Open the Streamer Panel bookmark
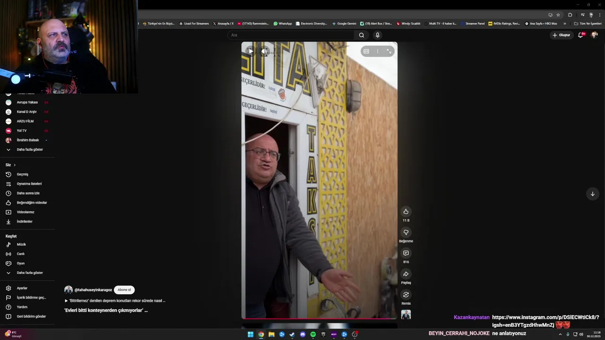The height and width of the screenshot is (340, 605). pos(473,23)
